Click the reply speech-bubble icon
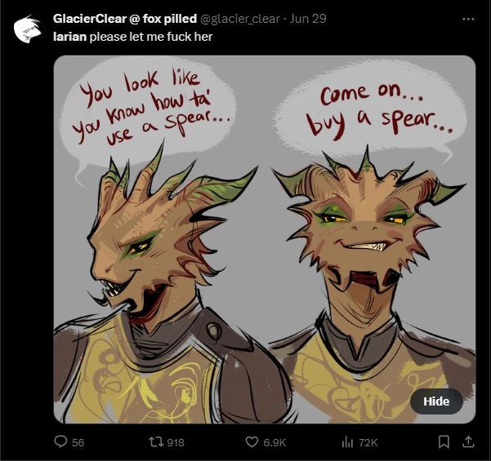The width and height of the screenshot is (491, 461). [60, 442]
